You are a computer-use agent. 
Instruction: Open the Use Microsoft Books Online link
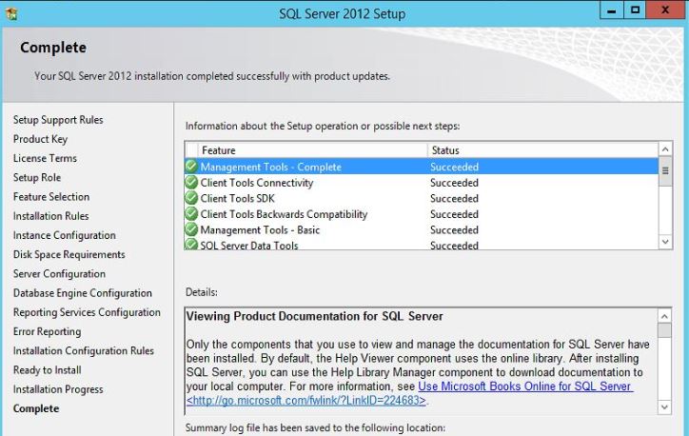point(524,386)
